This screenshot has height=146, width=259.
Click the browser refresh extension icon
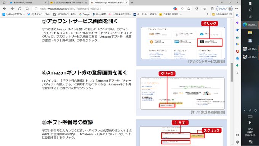click(197, 9)
